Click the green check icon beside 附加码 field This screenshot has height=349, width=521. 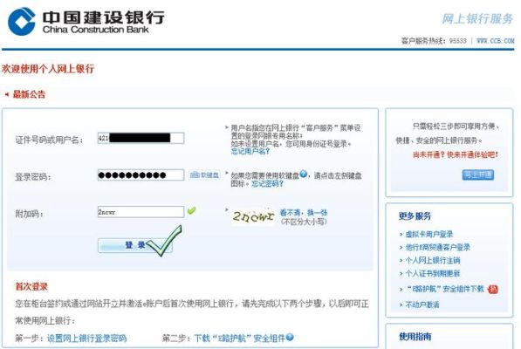click(191, 210)
